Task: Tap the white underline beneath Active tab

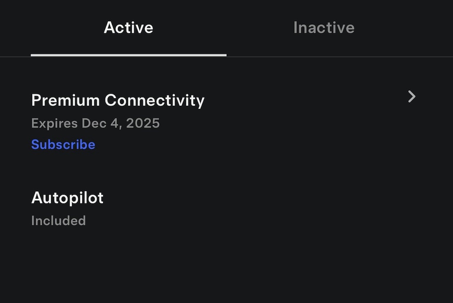Action: (x=128, y=55)
